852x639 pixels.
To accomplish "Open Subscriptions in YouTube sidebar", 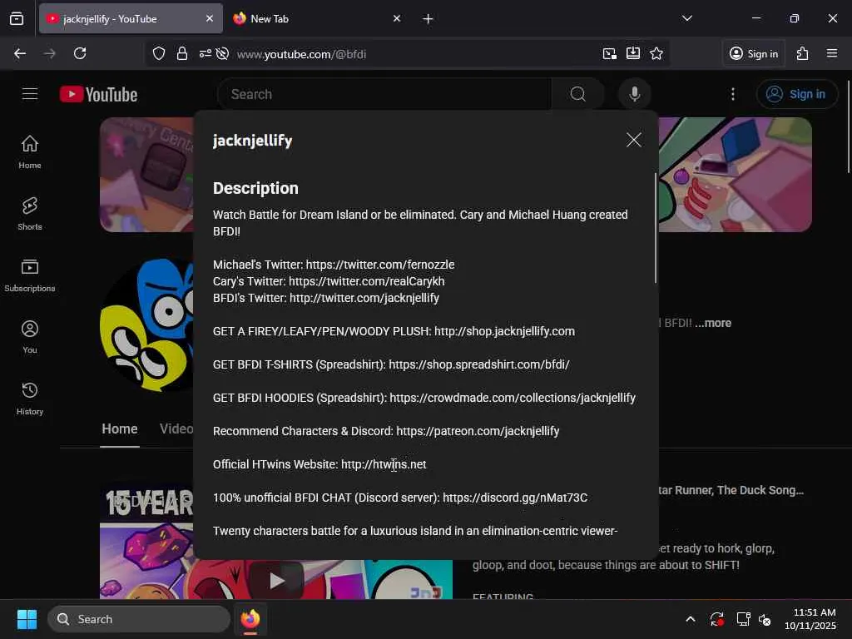I will click(x=30, y=275).
